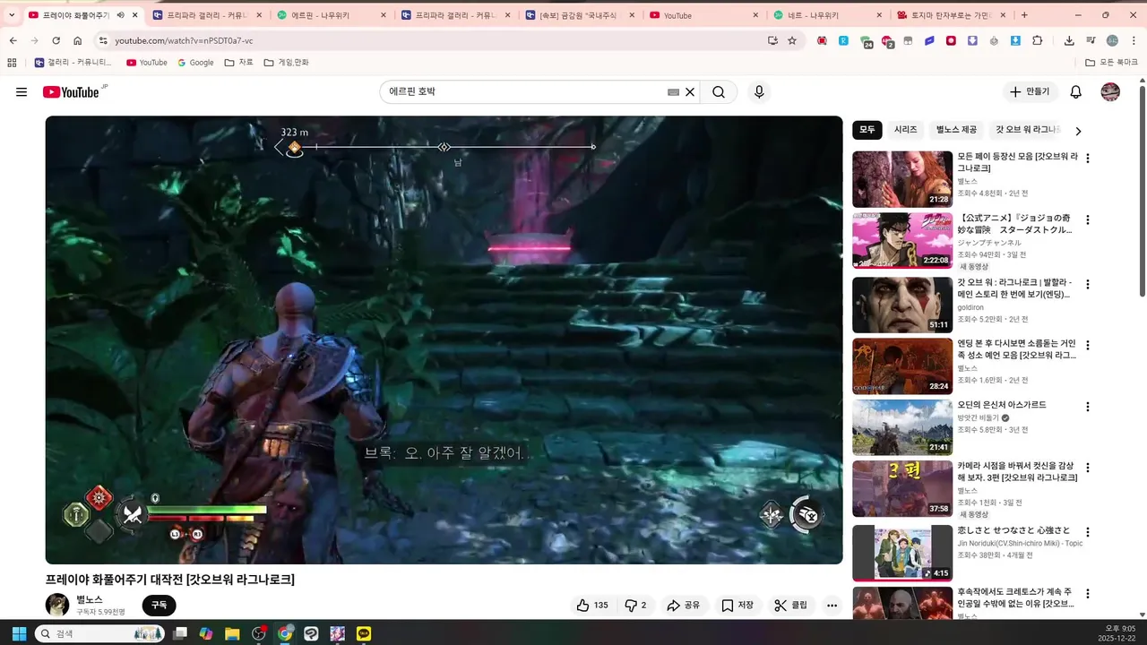The height and width of the screenshot is (645, 1147).
Task: Reload the page
Action: [x=56, y=40]
